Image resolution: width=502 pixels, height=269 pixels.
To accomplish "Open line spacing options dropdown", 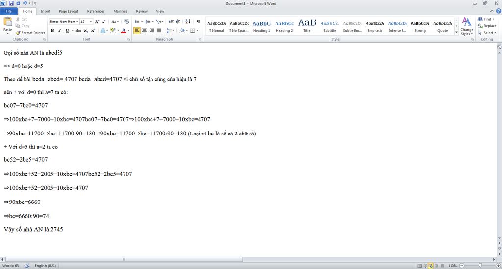I will [170, 31].
